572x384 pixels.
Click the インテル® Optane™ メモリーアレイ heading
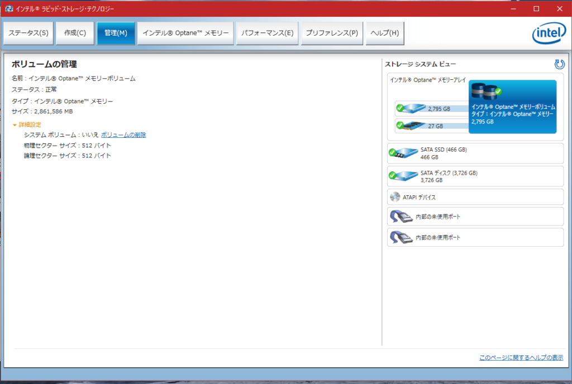(427, 80)
